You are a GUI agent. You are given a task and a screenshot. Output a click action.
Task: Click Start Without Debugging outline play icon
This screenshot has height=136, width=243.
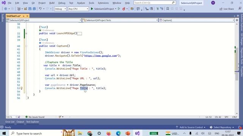119,9
